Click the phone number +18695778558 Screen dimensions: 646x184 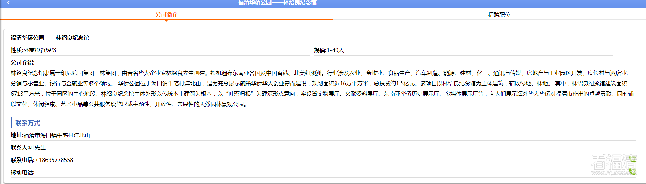(54, 160)
